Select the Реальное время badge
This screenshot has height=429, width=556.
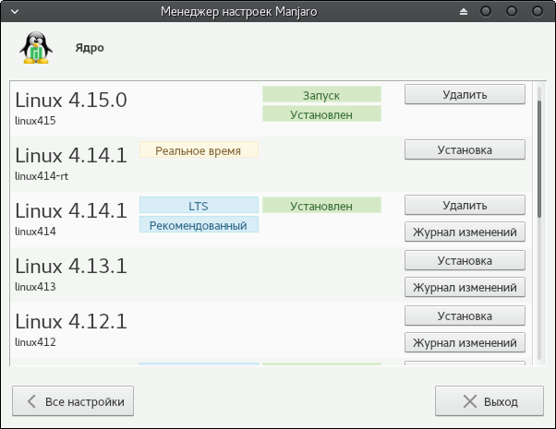tap(199, 149)
